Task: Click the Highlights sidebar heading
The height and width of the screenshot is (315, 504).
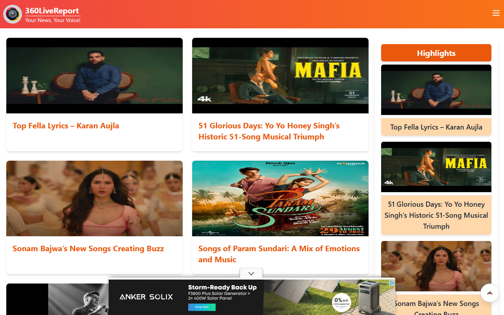Action: pyautogui.click(x=436, y=53)
